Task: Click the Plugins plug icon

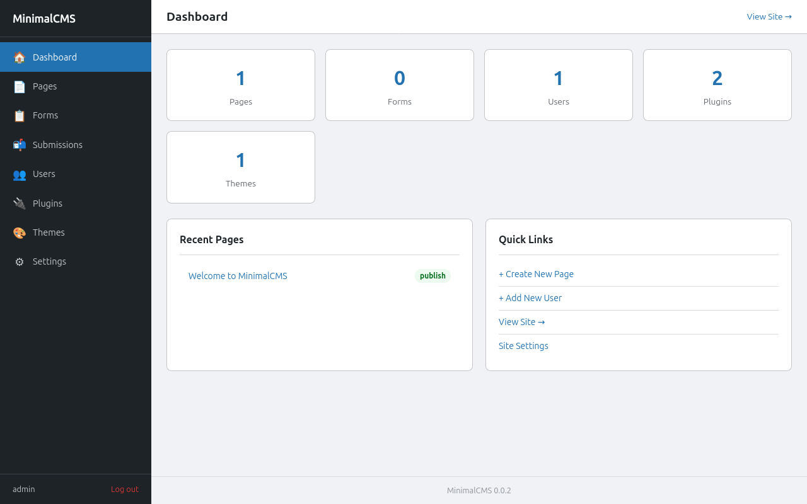Action: tap(20, 203)
